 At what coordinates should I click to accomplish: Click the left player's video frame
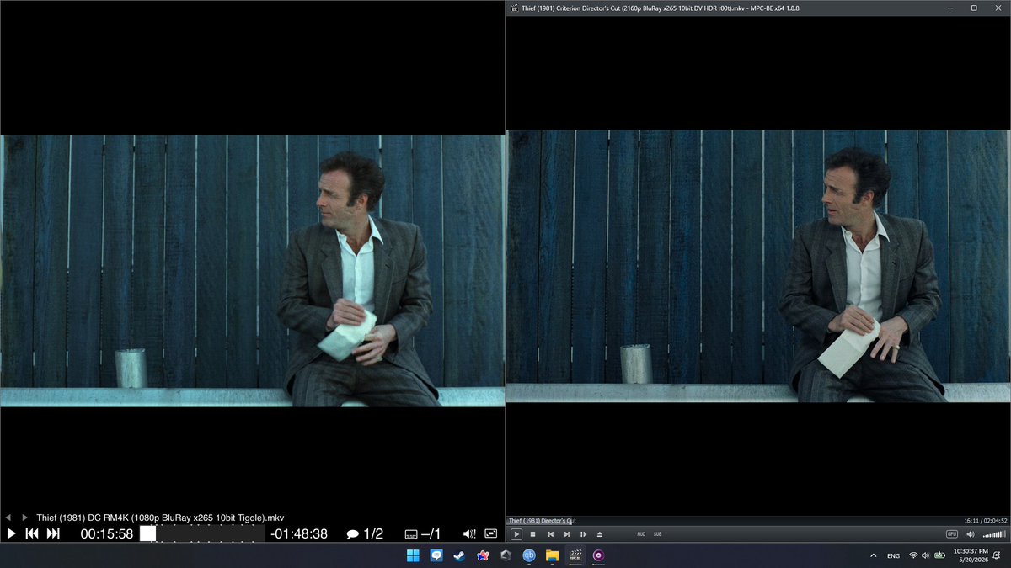(x=252, y=271)
